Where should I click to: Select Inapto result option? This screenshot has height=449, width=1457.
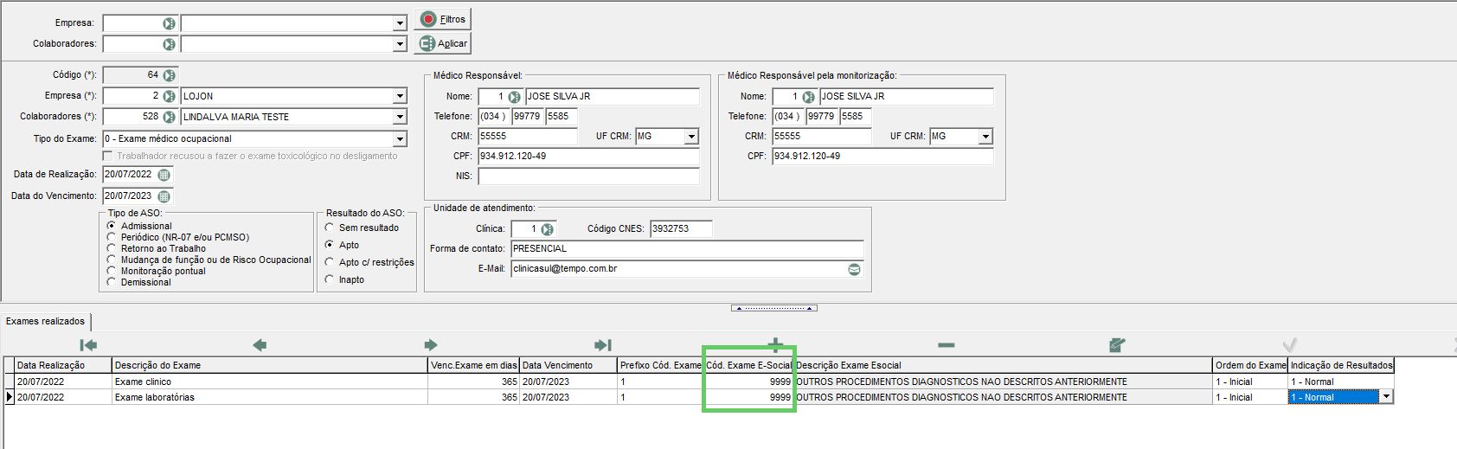329,279
